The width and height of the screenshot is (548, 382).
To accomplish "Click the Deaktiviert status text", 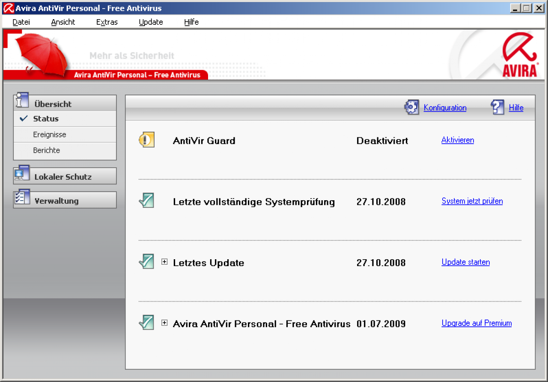I will tap(382, 141).
